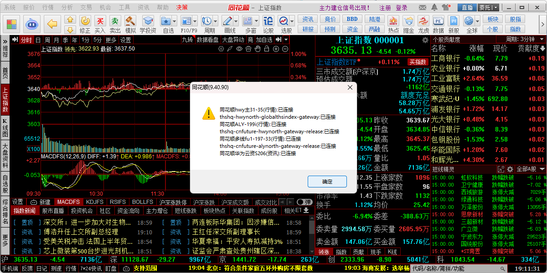Click the 自选 star icon
The width and height of the screenshot is (547, 273).
pyautogui.click(x=166, y=21)
